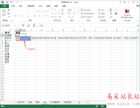
Task: Switch to the 视图 View tab
Action: point(64,6)
